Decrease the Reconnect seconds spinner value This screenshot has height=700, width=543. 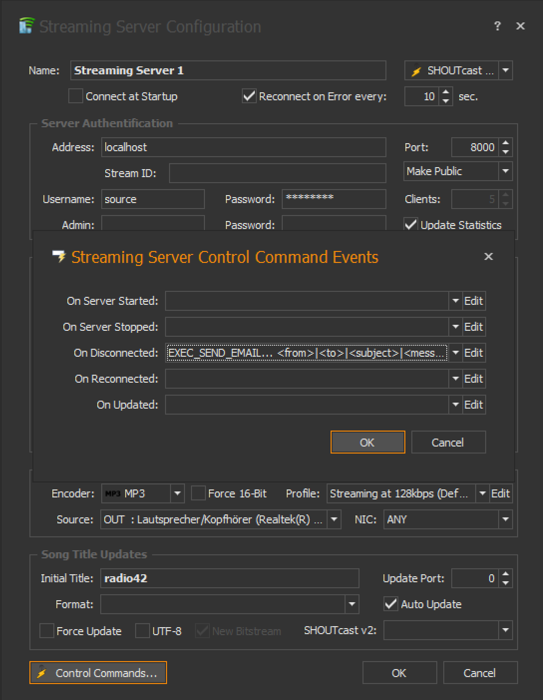coord(446,101)
